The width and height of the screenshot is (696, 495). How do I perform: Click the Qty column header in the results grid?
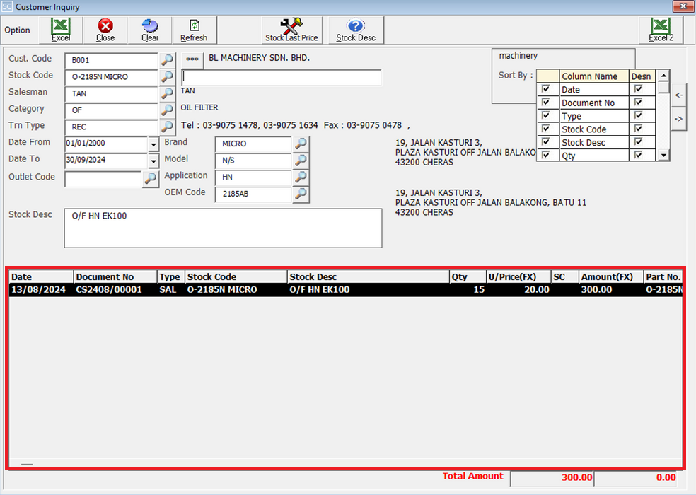(x=468, y=276)
